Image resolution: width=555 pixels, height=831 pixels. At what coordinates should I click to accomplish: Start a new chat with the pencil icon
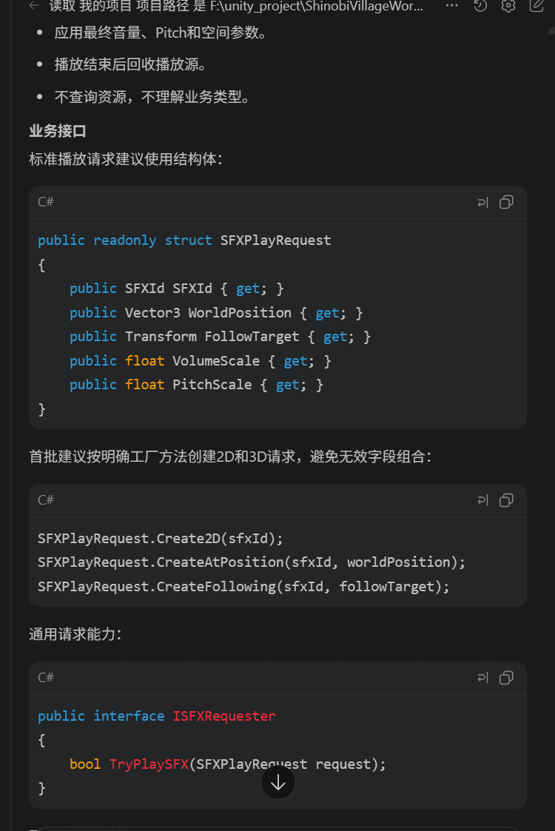pos(536,6)
